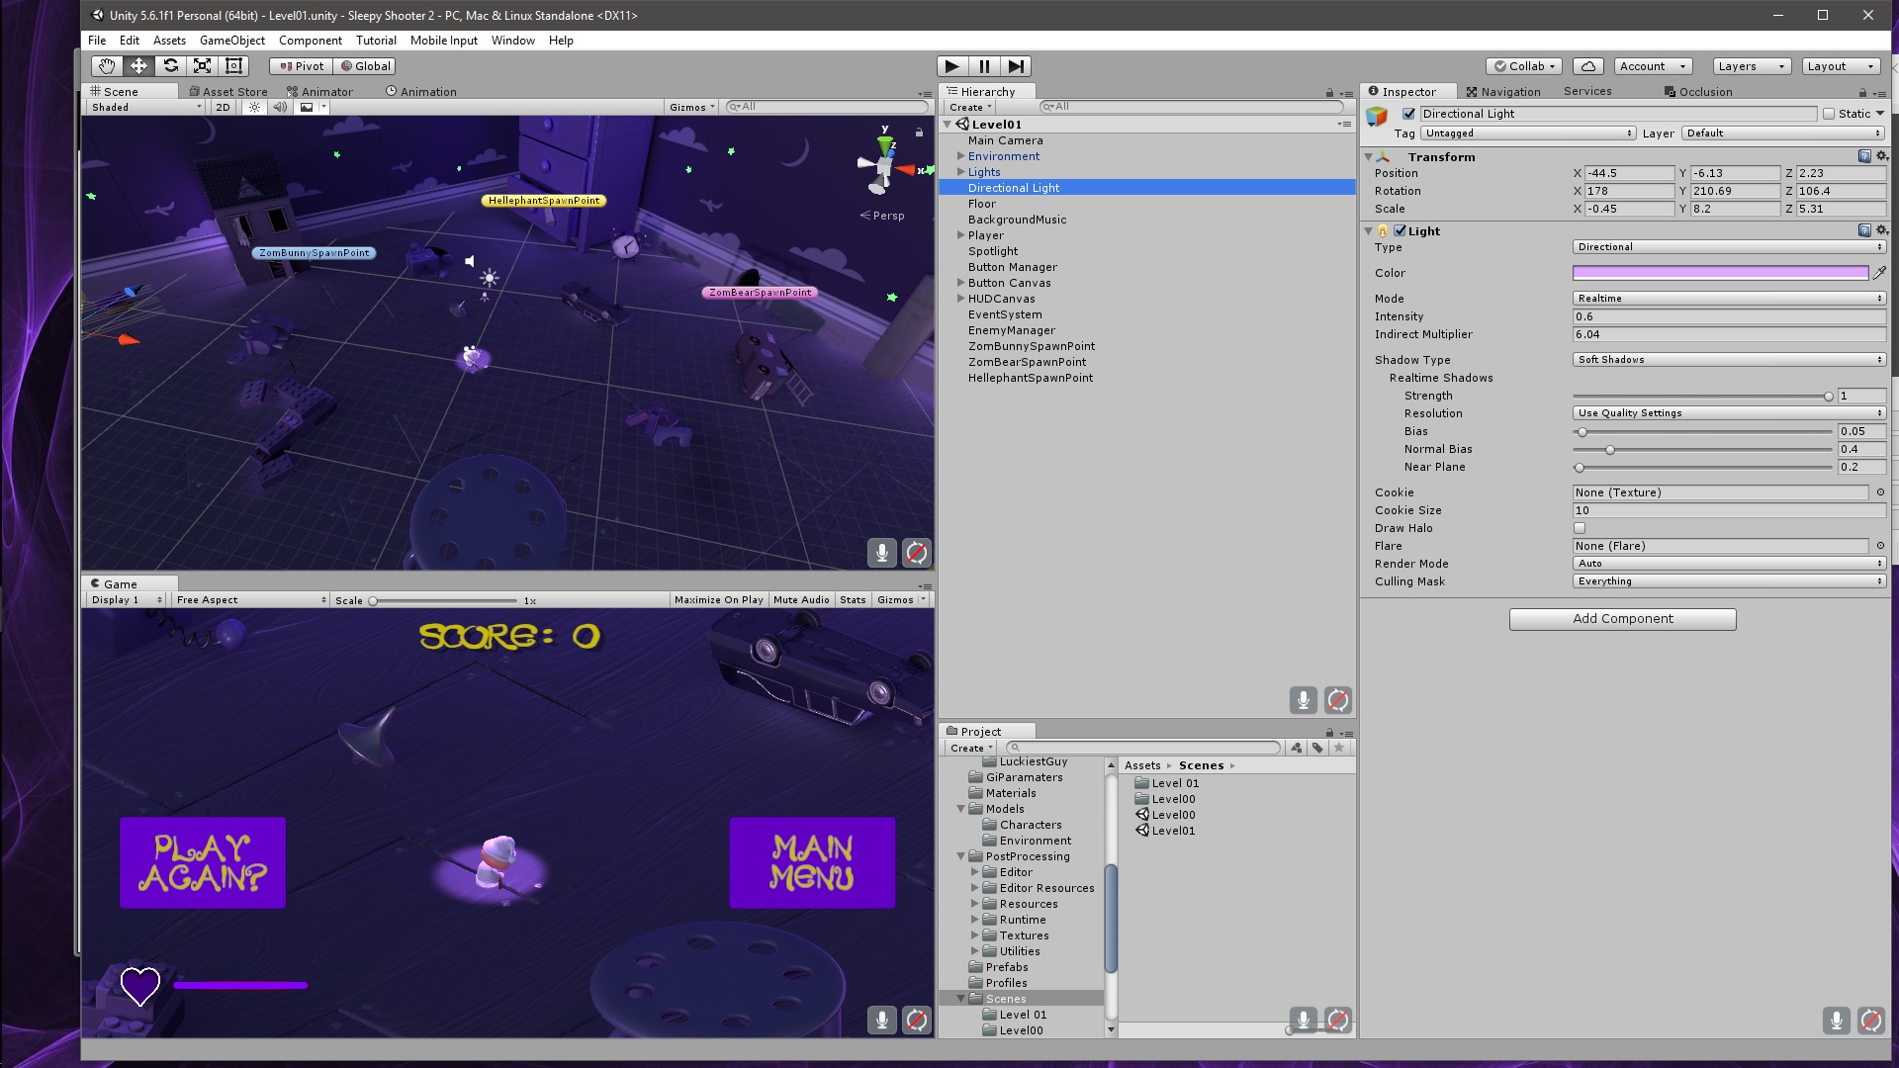Open the Component menu
1899x1068 pixels.
click(x=311, y=41)
